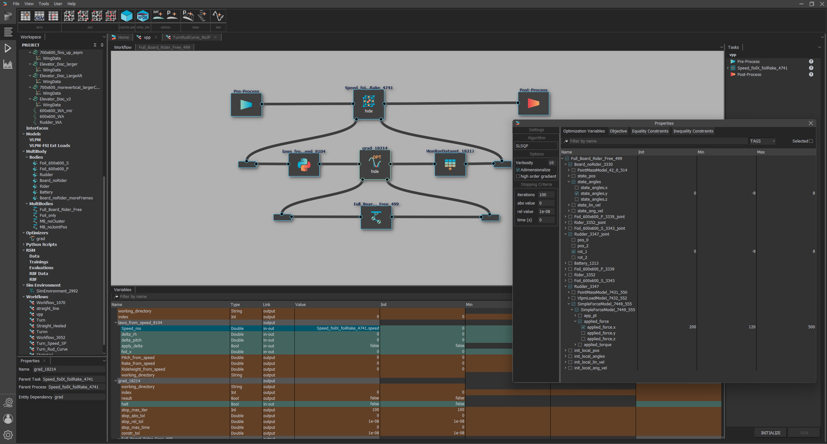
Task: Switch to the TurnRudCurve_NoJP tab
Action: coord(191,37)
